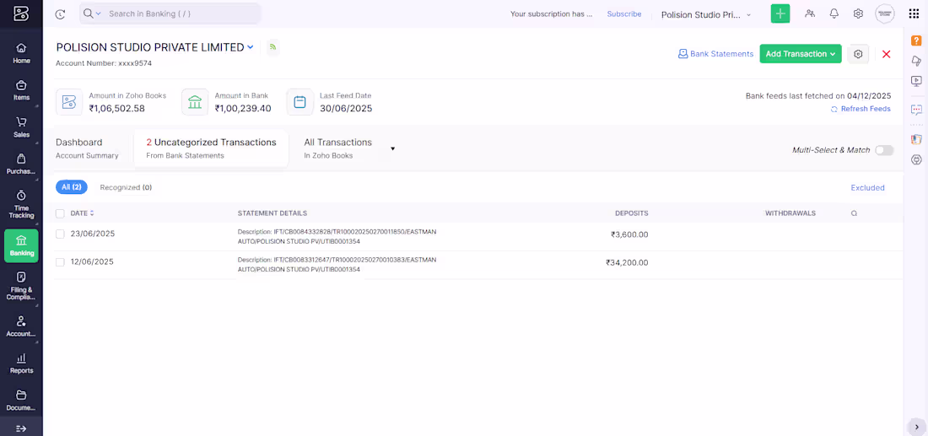Open account name dropdown chevron
928x436 pixels.
(x=251, y=47)
